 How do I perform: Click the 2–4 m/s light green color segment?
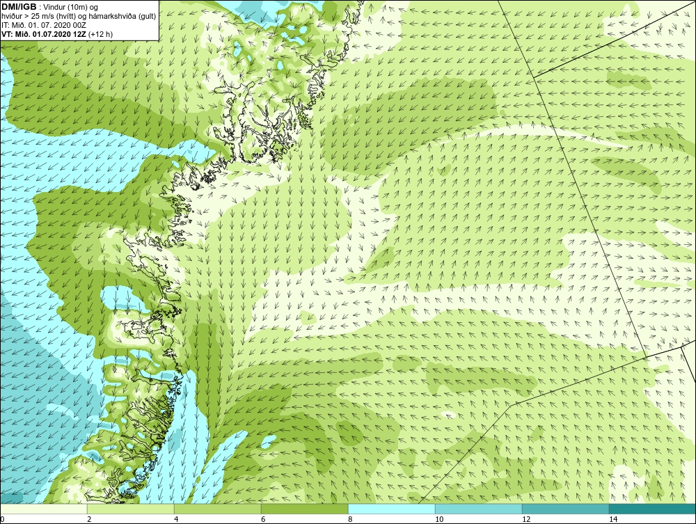131,509
